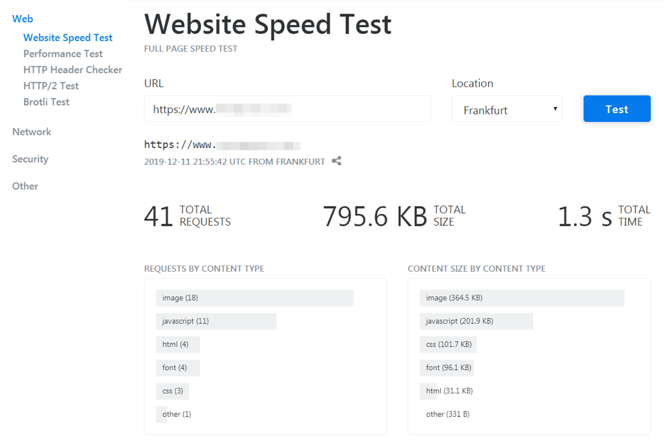Screen dimensions: 664x447
Task: Collapse the Web sidebar category
Action: [22, 18]
